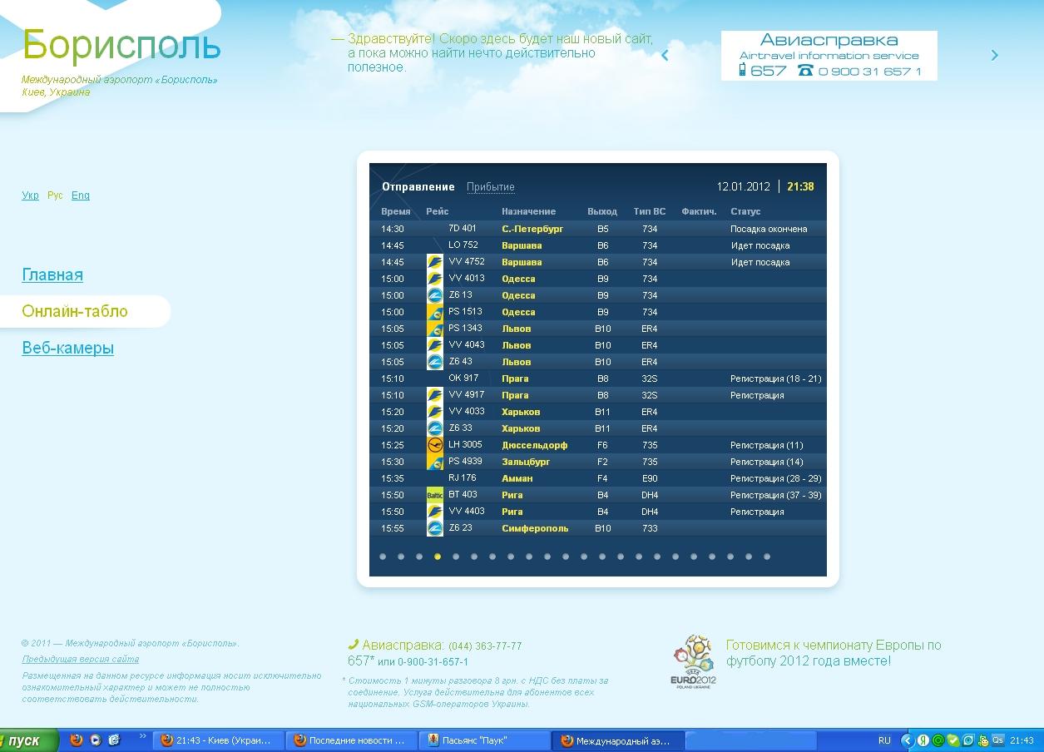Expand the Quick Launch chevron in the taskbar
The image size is (1044, 752).
143,737
